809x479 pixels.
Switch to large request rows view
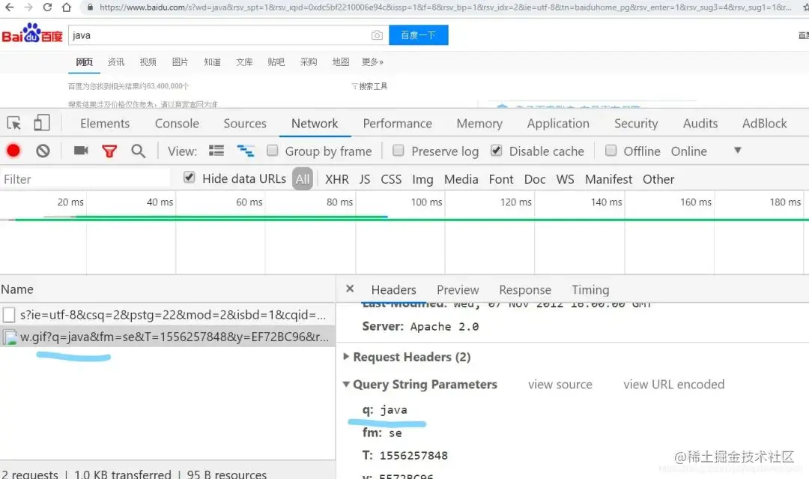click(x=216, y=151)
